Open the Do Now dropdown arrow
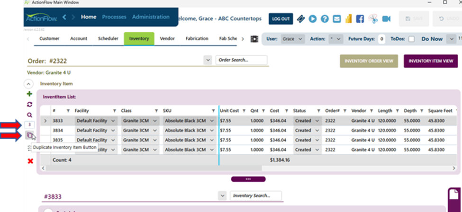Viewport: 462px width, 212px height. [451, 39]
